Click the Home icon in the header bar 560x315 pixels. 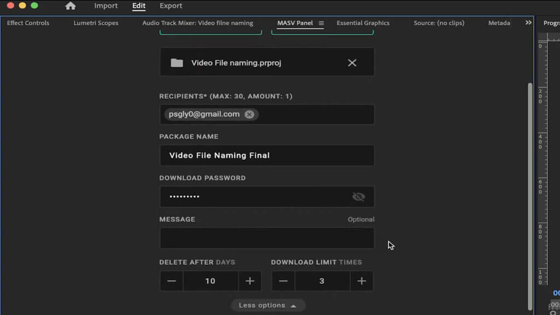[71, 5]
